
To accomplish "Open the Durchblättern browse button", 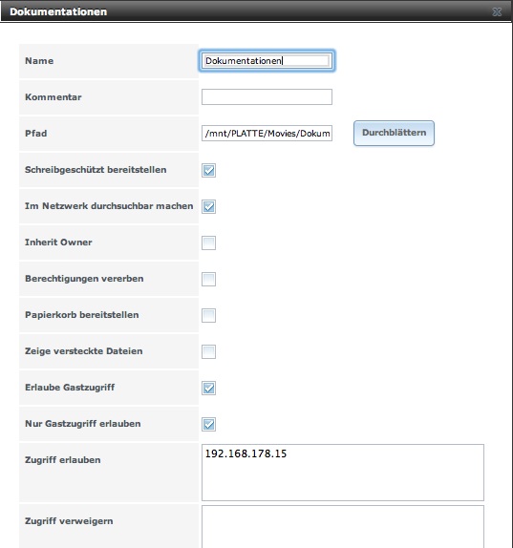I will click(x=394, y=133).
